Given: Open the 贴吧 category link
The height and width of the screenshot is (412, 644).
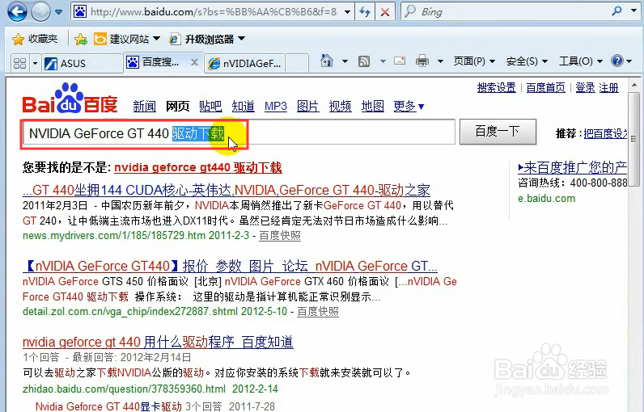Looking at the screenshot, I should (210, 106).
